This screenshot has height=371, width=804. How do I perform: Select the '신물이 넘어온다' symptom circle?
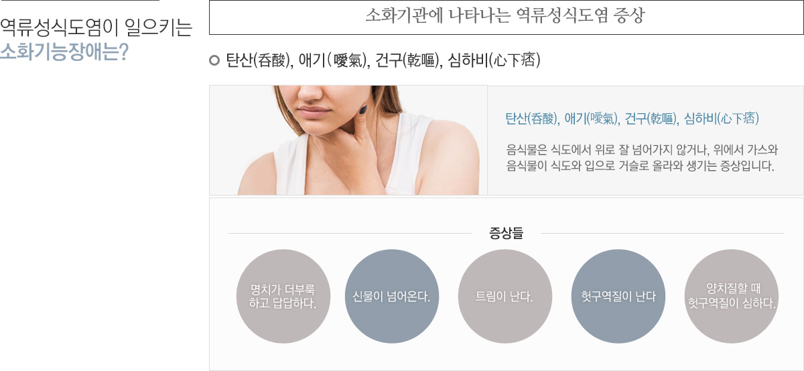[x=391, y=296]
